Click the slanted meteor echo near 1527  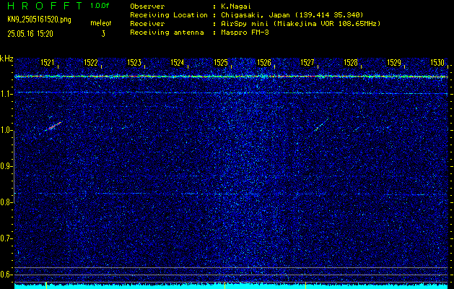coord(320,125)
